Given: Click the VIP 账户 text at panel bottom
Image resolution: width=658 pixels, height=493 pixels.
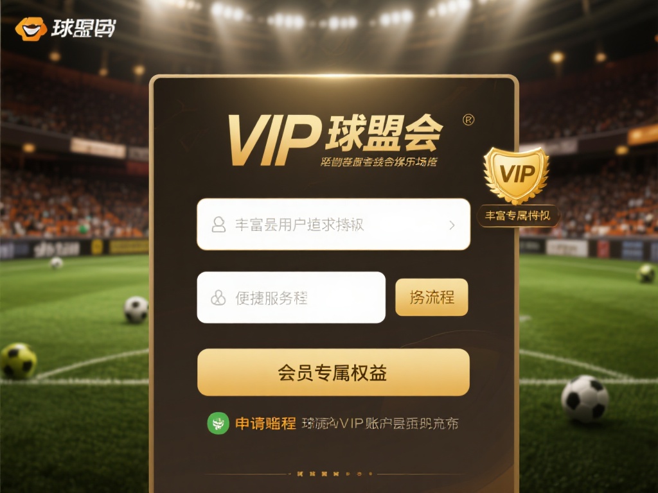Looking at the screenshot, I should (380, 424).
